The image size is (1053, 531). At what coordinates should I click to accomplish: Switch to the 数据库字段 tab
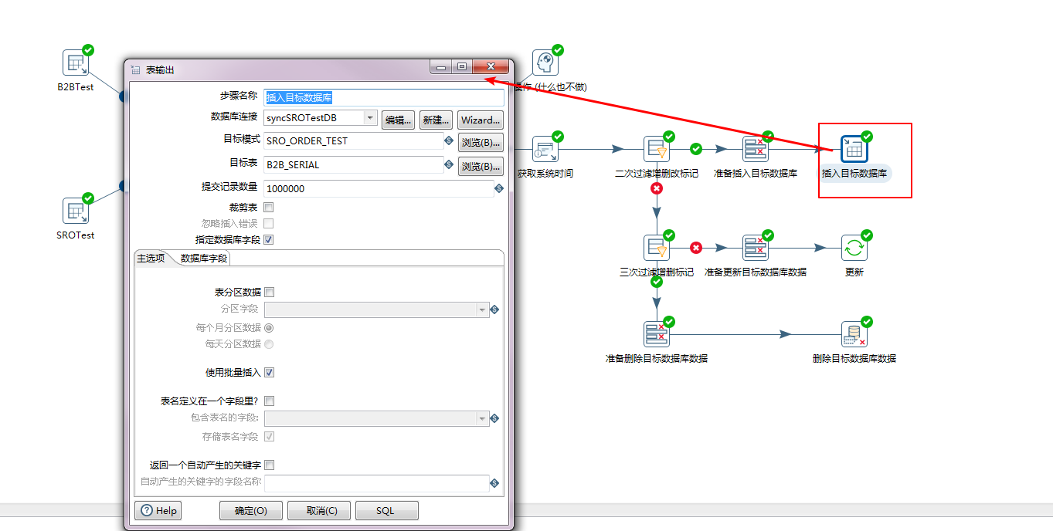coord(203,259)
